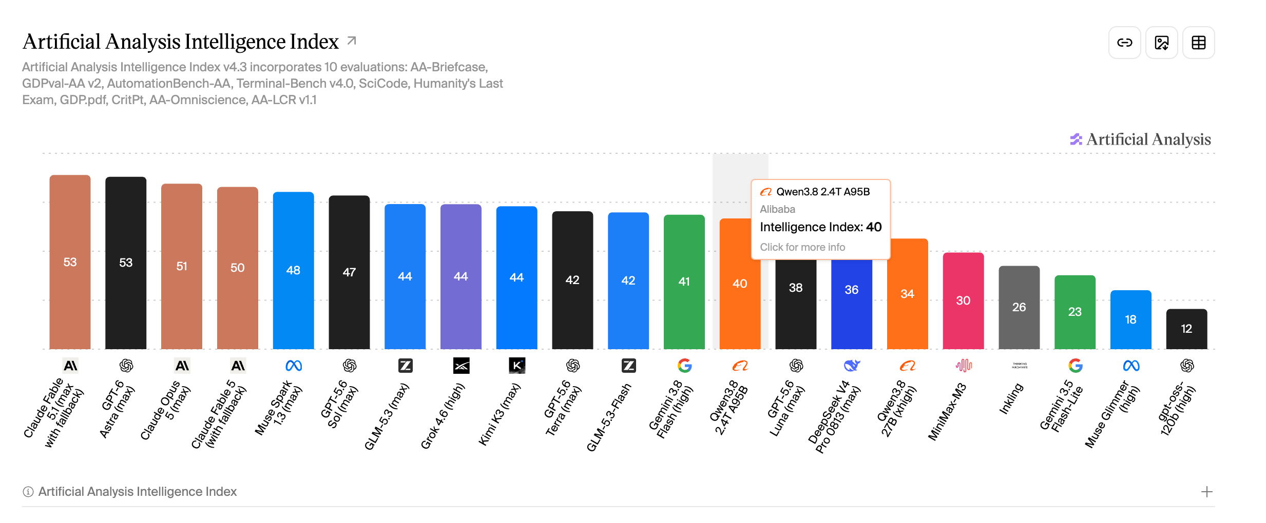The width and height of the screenshot is (1266, 523).
Task: Click the Grok 4.6 xAI logo
Action: click(x=461, y=366)
